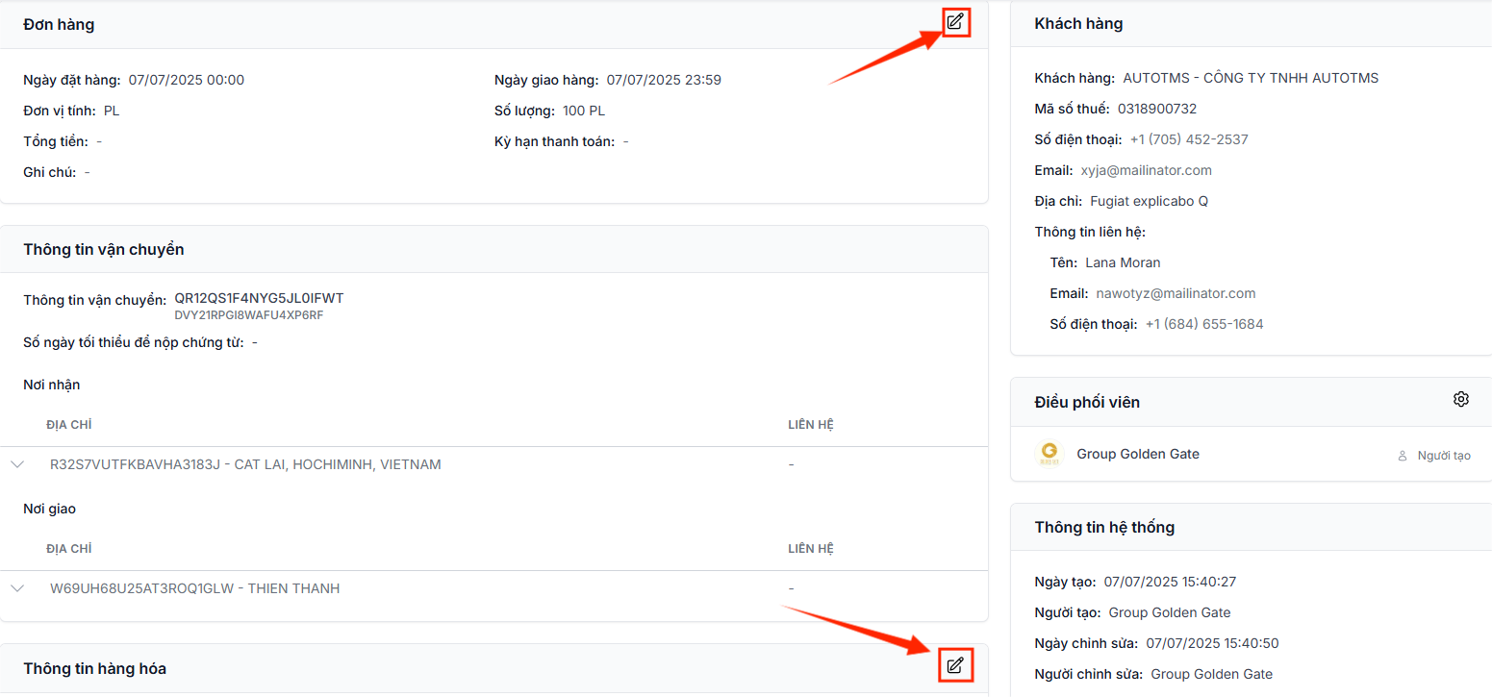Open the Điều phối viên settings gear

pyautogui.click(x=1460, y=399)
